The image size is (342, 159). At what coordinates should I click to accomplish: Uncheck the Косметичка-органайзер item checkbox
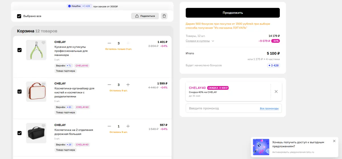tap(19, 91)
